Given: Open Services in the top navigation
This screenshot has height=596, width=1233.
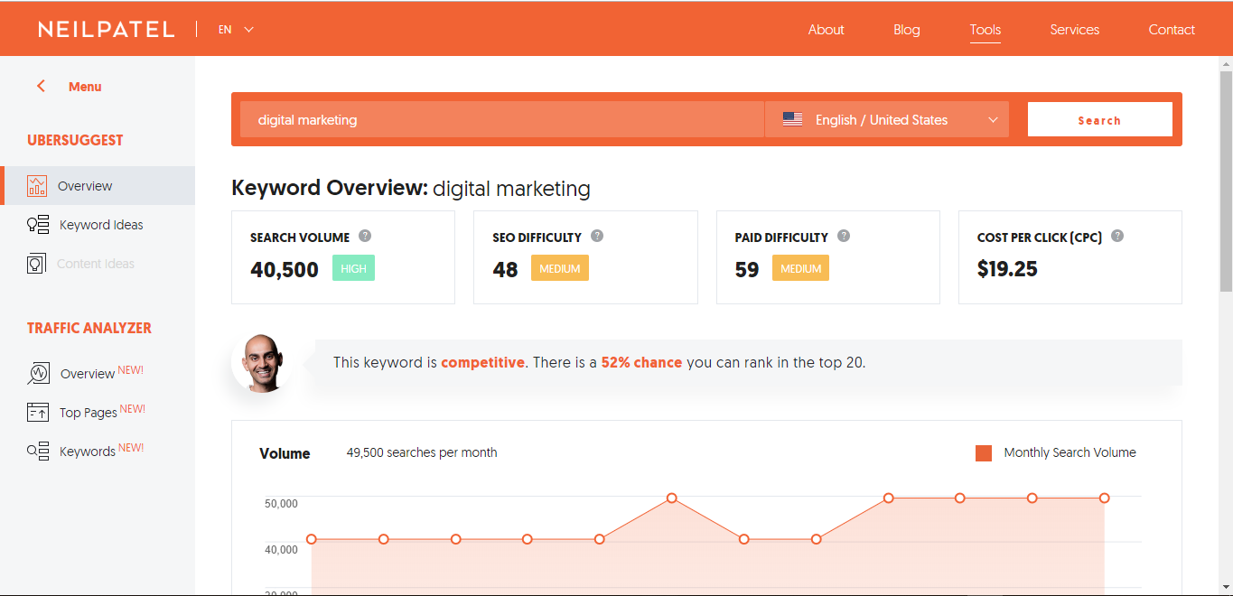Looking at the screenshot, I should coord(1075,29).
